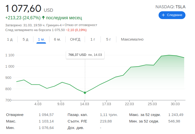This screenshot has width=195, height=134.
Task: Click the 1 000 y-axis label
Action: [10, 66]
